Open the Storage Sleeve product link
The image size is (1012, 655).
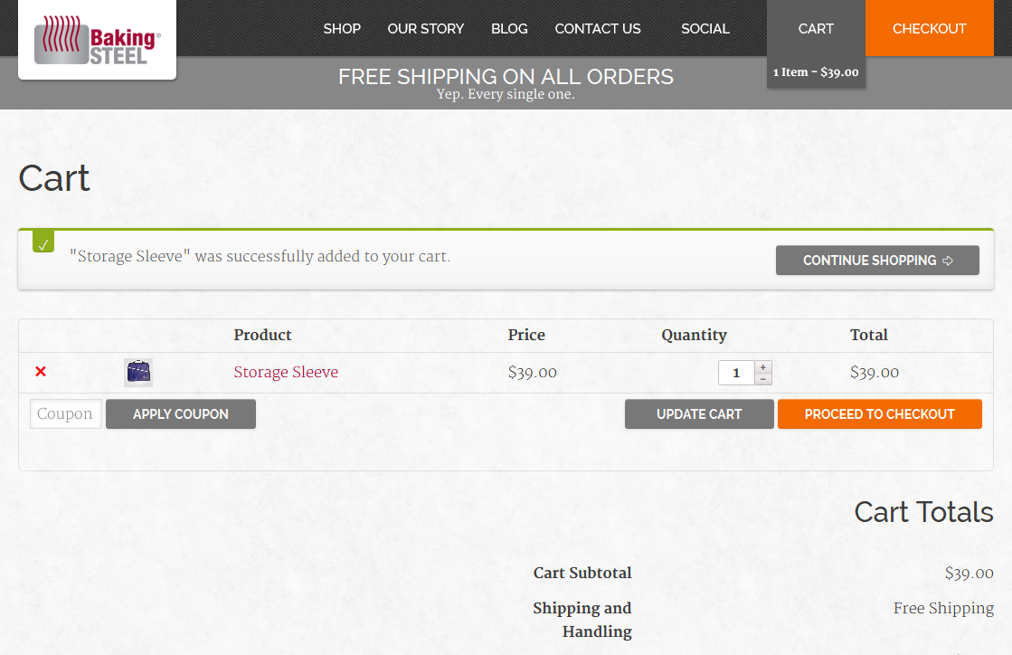pos(286,372)
